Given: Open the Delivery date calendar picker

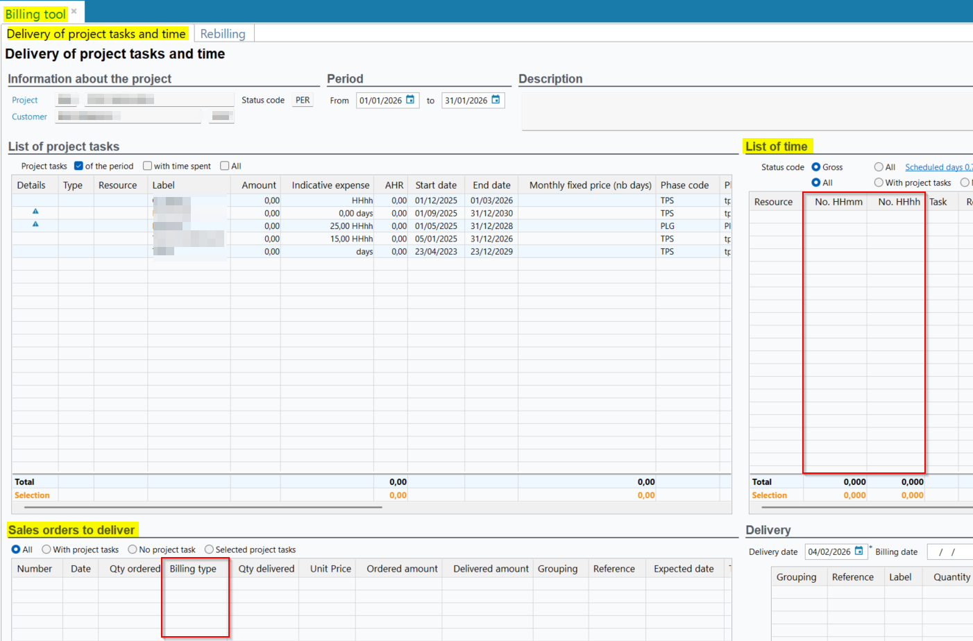Looking at the screenshot, I should (x=858, y=551).
